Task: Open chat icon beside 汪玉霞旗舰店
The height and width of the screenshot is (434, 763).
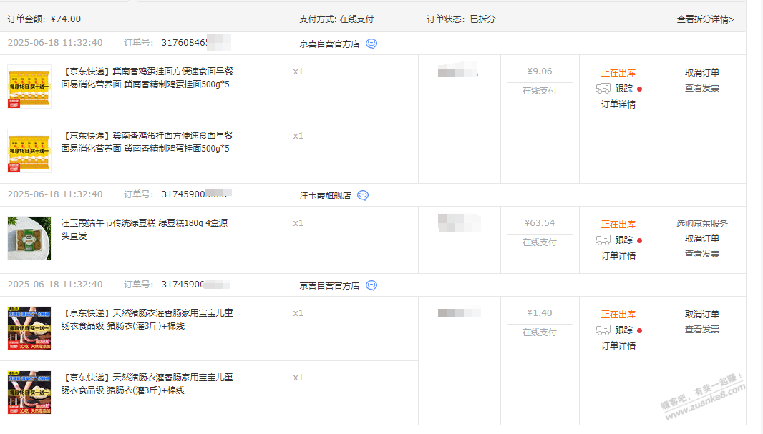Action: (x=363, y=195)
